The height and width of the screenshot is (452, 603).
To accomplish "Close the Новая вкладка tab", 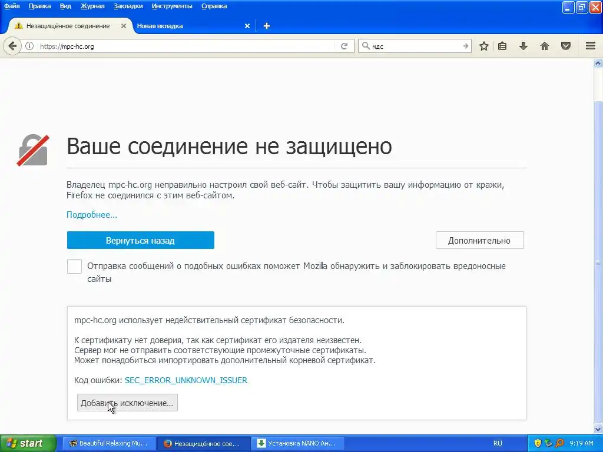I will coord(247,26).
